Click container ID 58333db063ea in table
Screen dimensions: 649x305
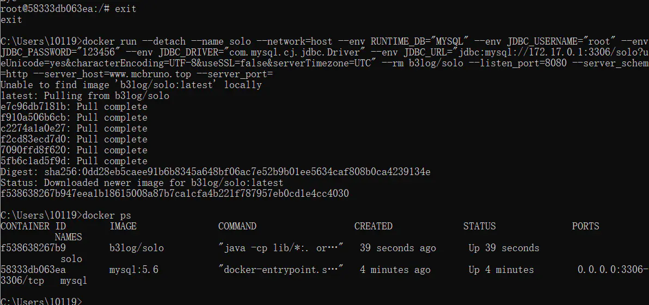[x=33, y=270]
